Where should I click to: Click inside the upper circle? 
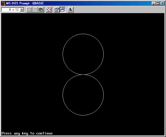coord(83,54)
